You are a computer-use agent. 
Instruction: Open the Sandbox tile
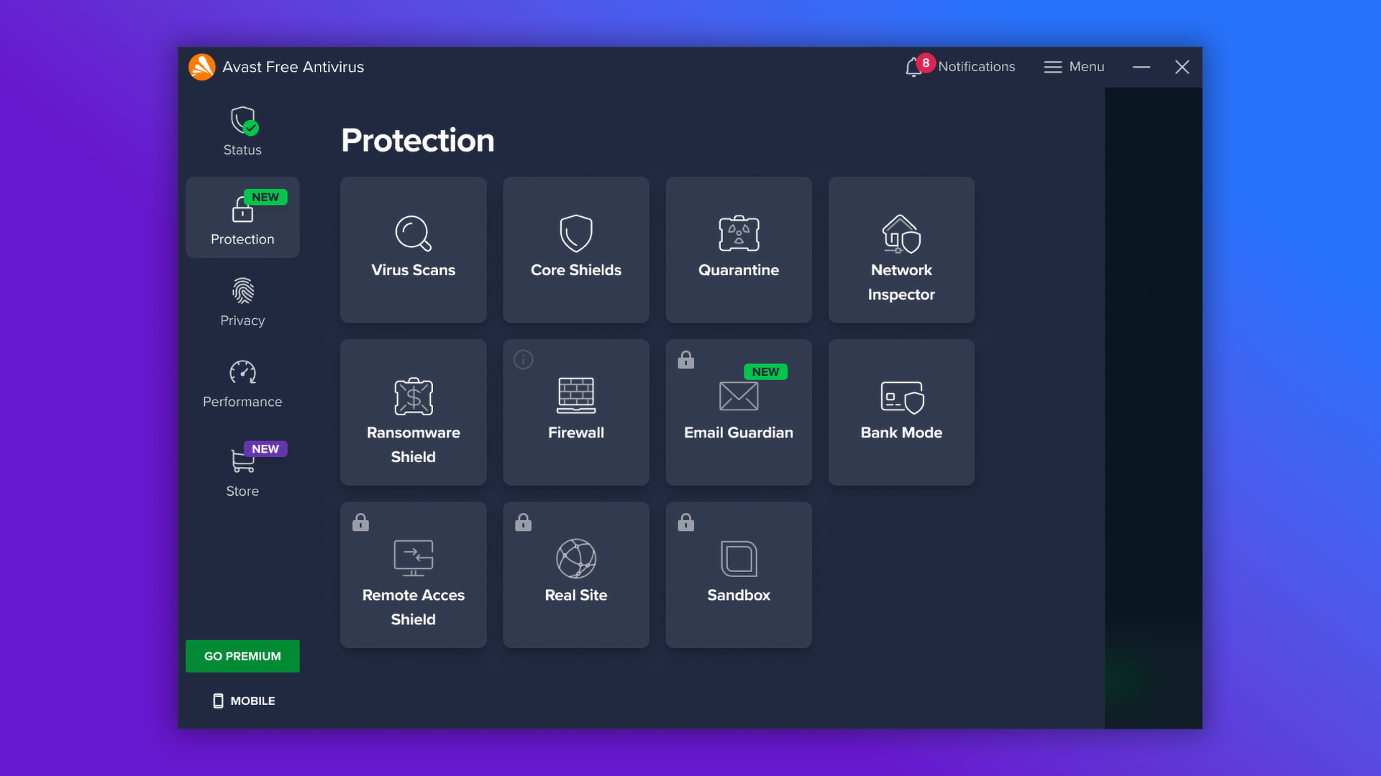pyautogui.click(x=739, y=575)
